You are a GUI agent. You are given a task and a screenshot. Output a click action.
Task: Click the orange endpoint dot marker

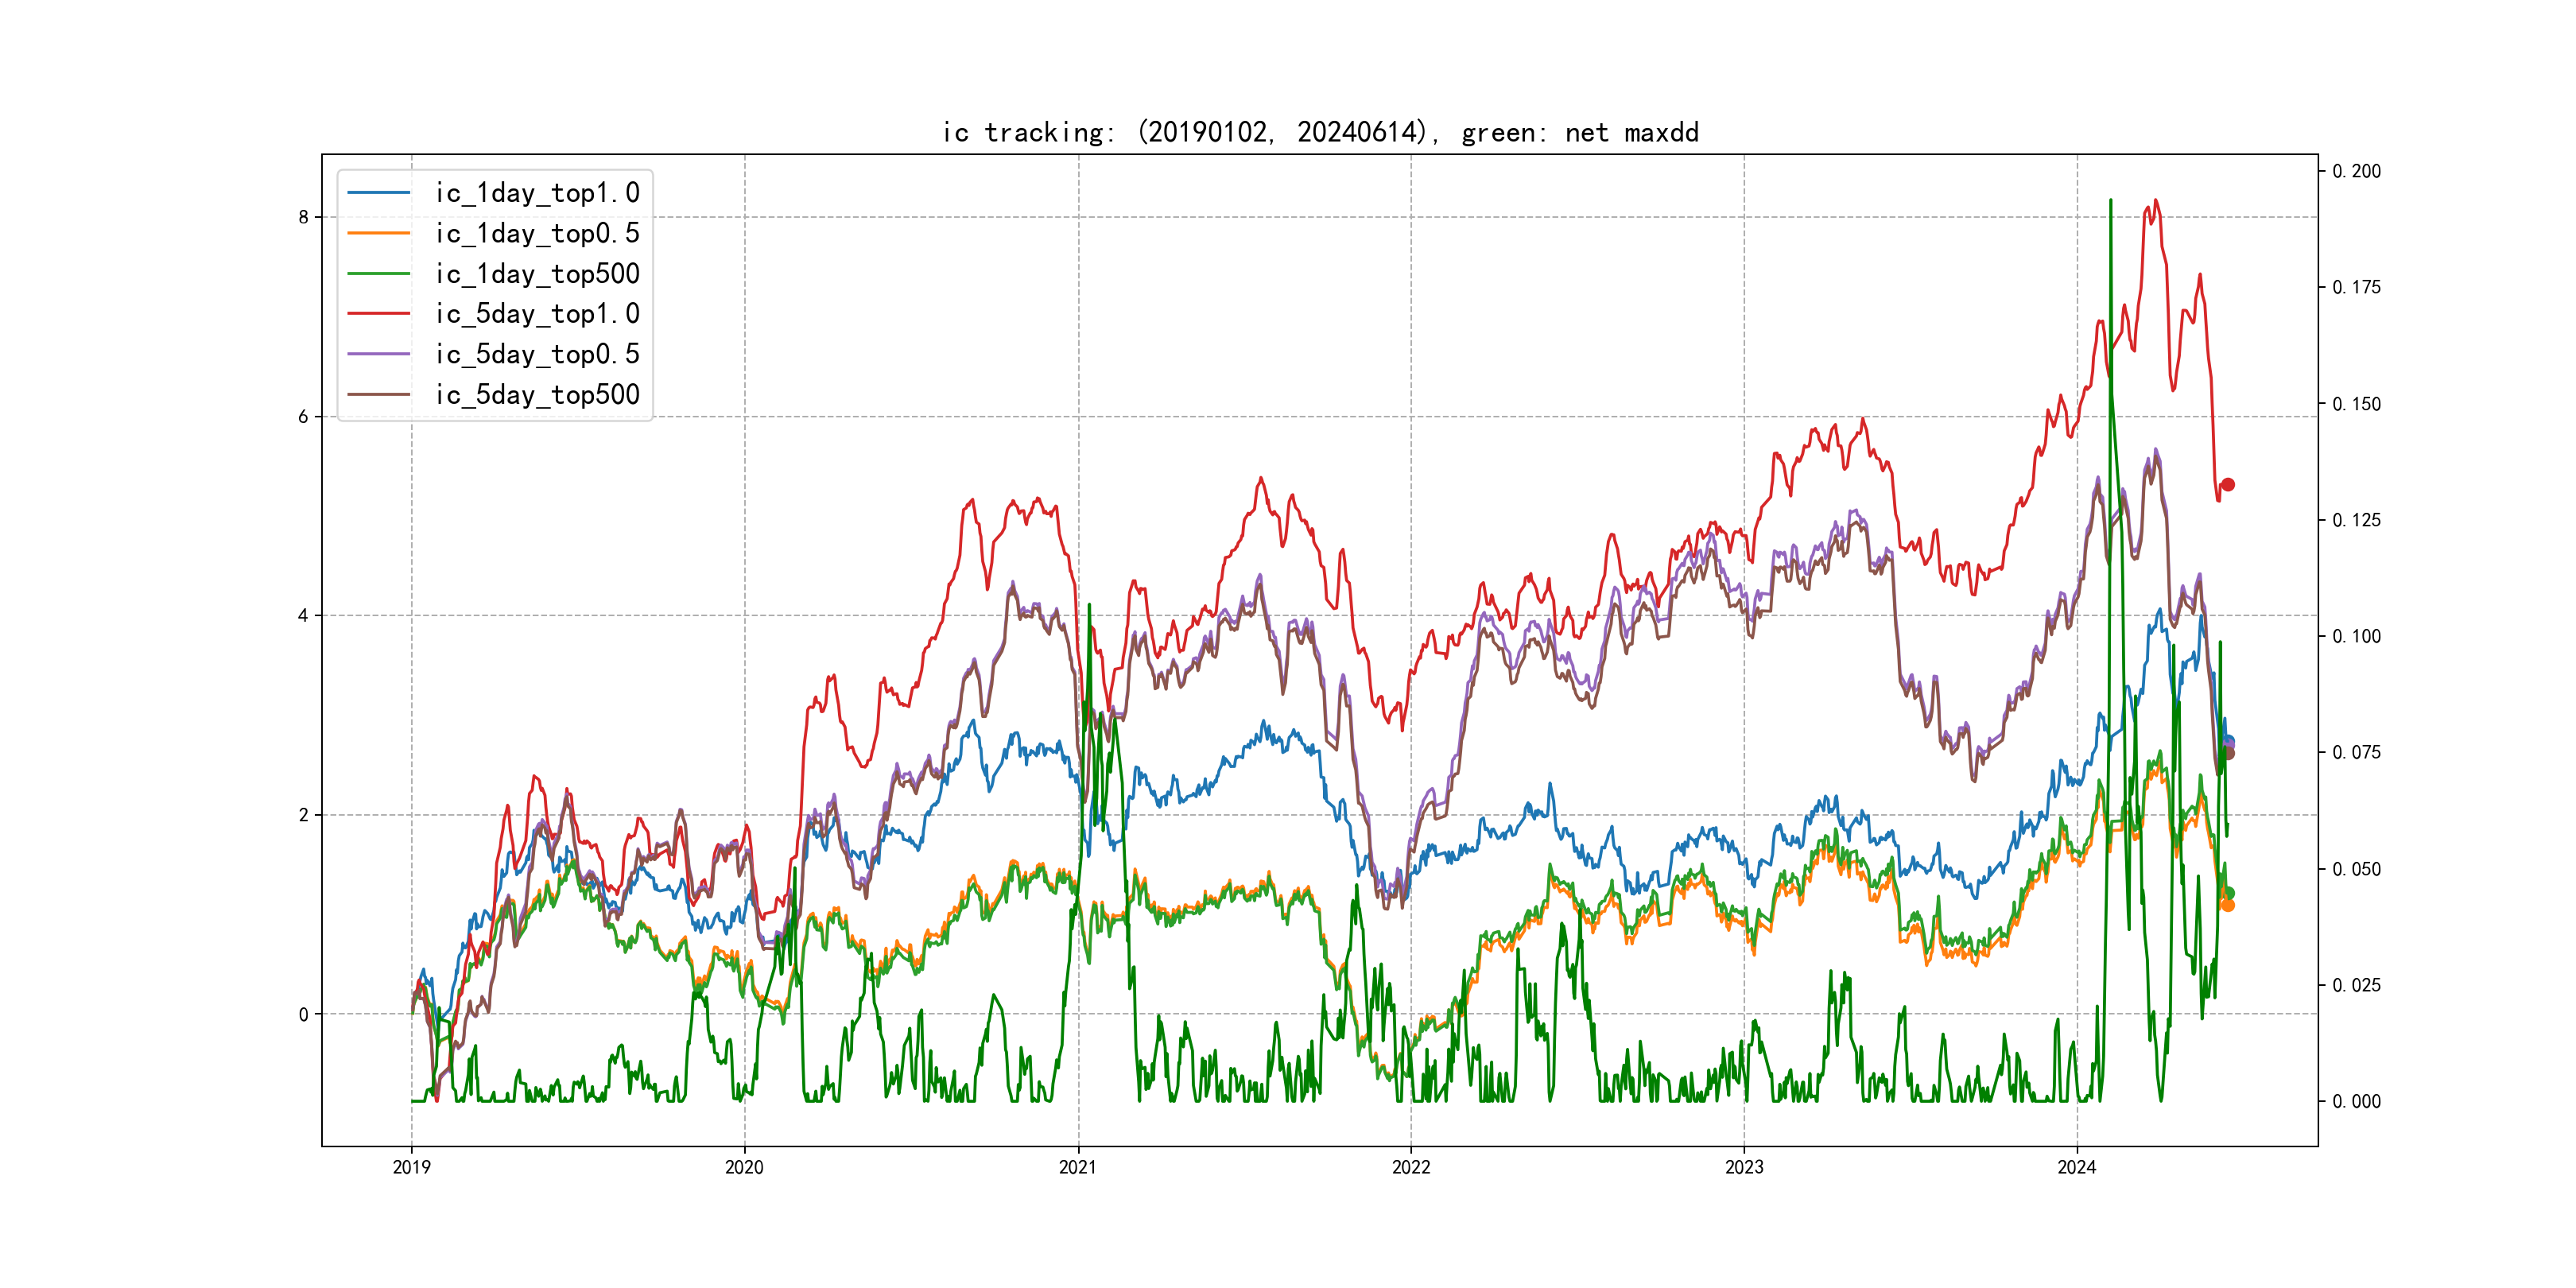coord(2227,905)
